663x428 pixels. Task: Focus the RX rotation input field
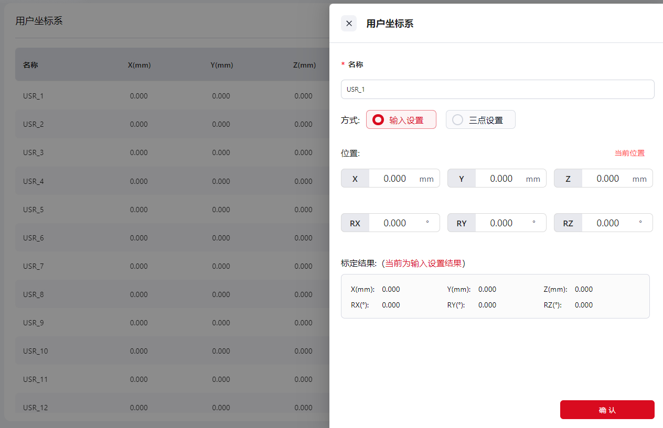pos(394,223)
